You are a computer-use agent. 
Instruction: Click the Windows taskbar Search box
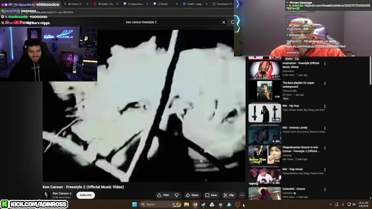[161, 204]
